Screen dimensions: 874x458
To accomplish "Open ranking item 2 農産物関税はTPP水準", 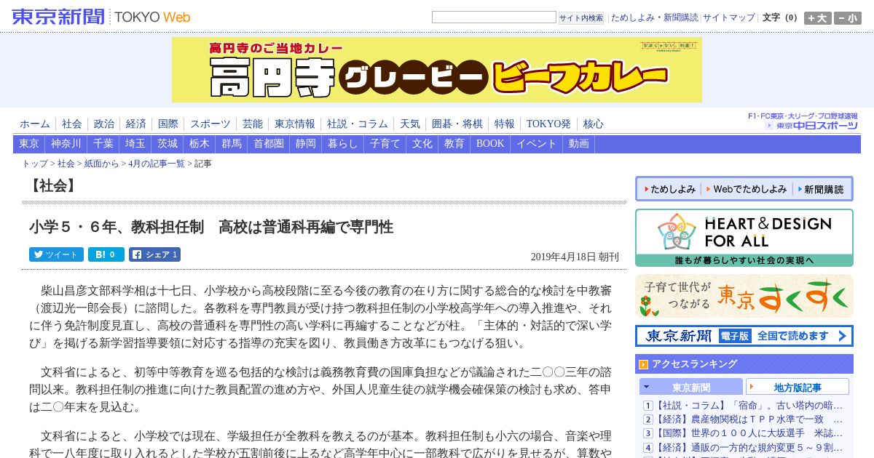I will click(x=749, y=419).
